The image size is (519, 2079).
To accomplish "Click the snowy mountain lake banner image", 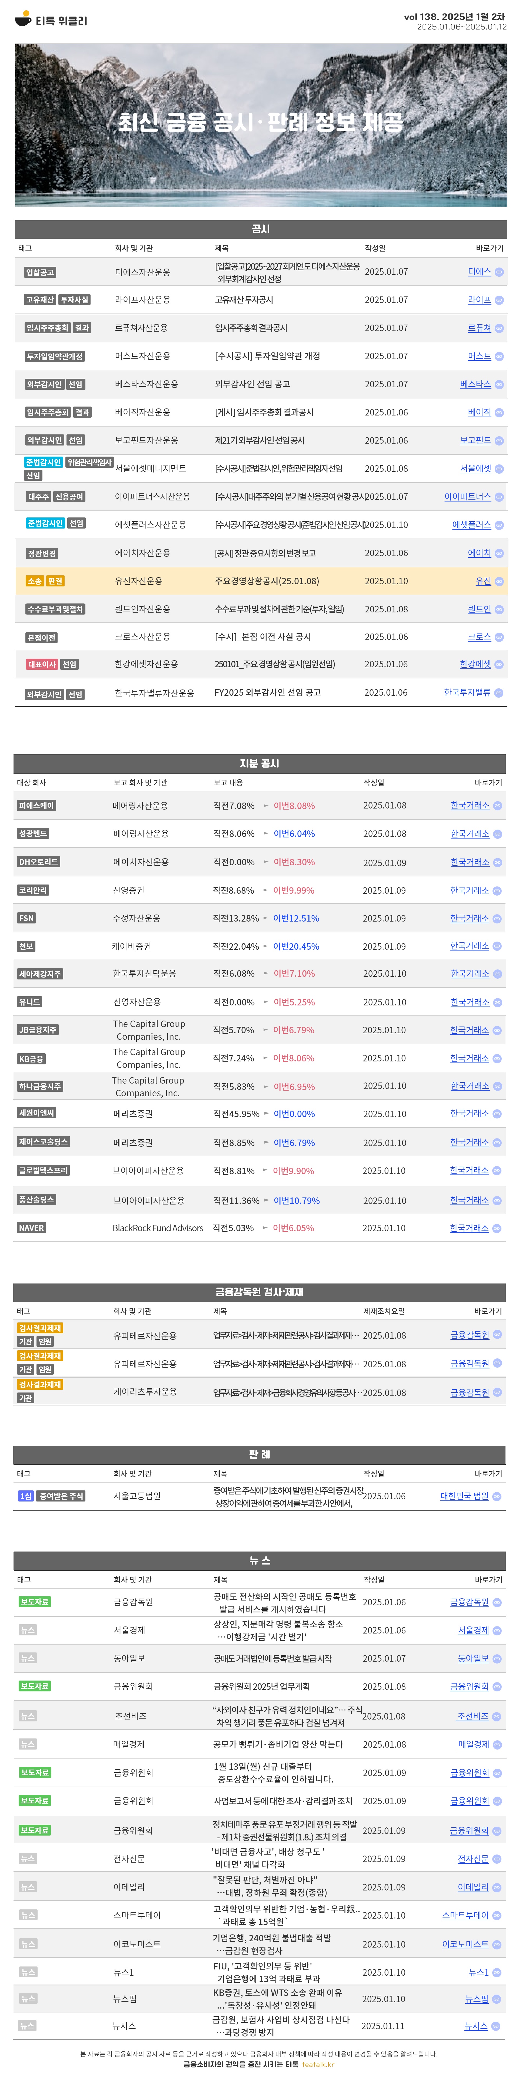I will 260,125.
